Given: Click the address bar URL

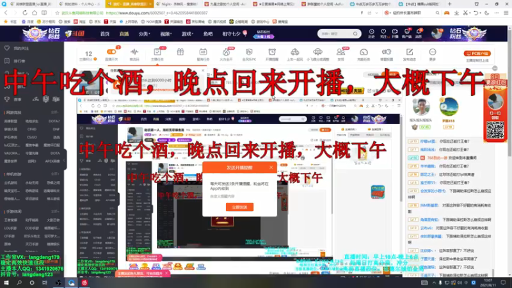Looking at the screenshot, I should [x=157, y=13].
